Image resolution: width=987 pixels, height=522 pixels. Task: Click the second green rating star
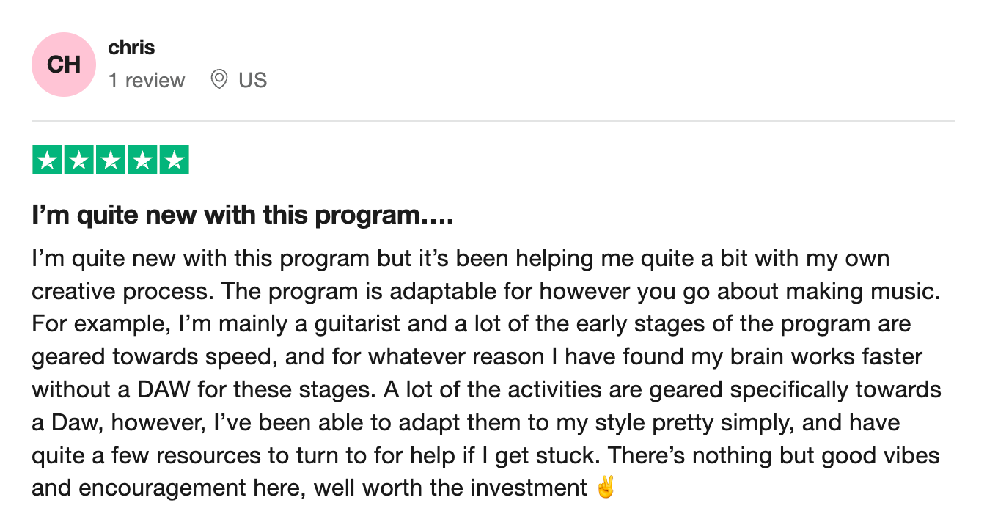point(79,161)
